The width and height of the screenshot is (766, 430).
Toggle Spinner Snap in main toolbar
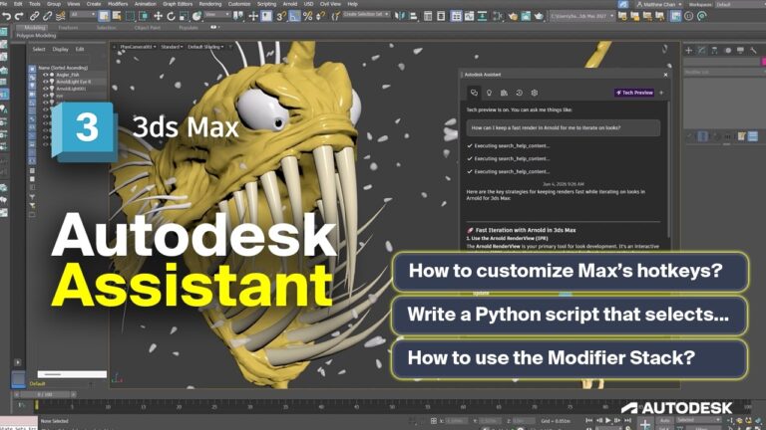tap(320, 16)
